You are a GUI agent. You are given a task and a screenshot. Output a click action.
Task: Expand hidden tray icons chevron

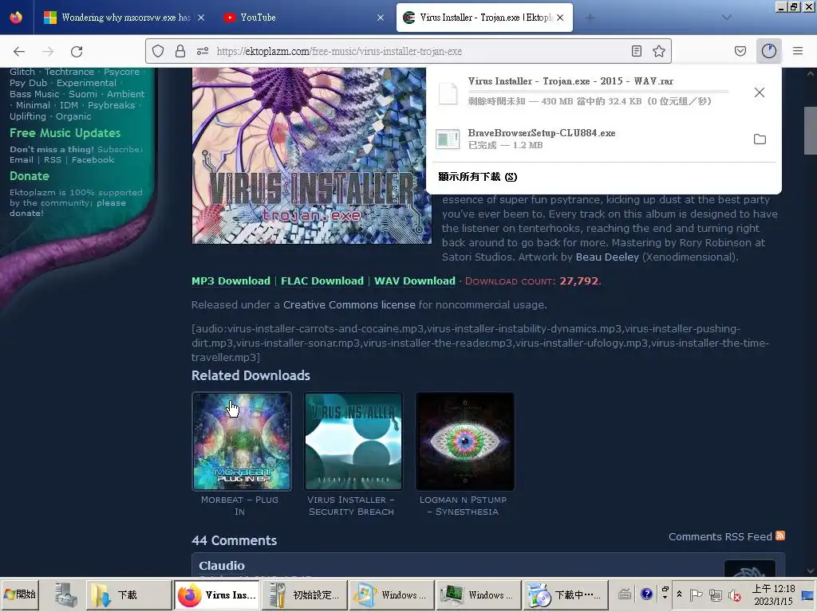coord(679,594)
